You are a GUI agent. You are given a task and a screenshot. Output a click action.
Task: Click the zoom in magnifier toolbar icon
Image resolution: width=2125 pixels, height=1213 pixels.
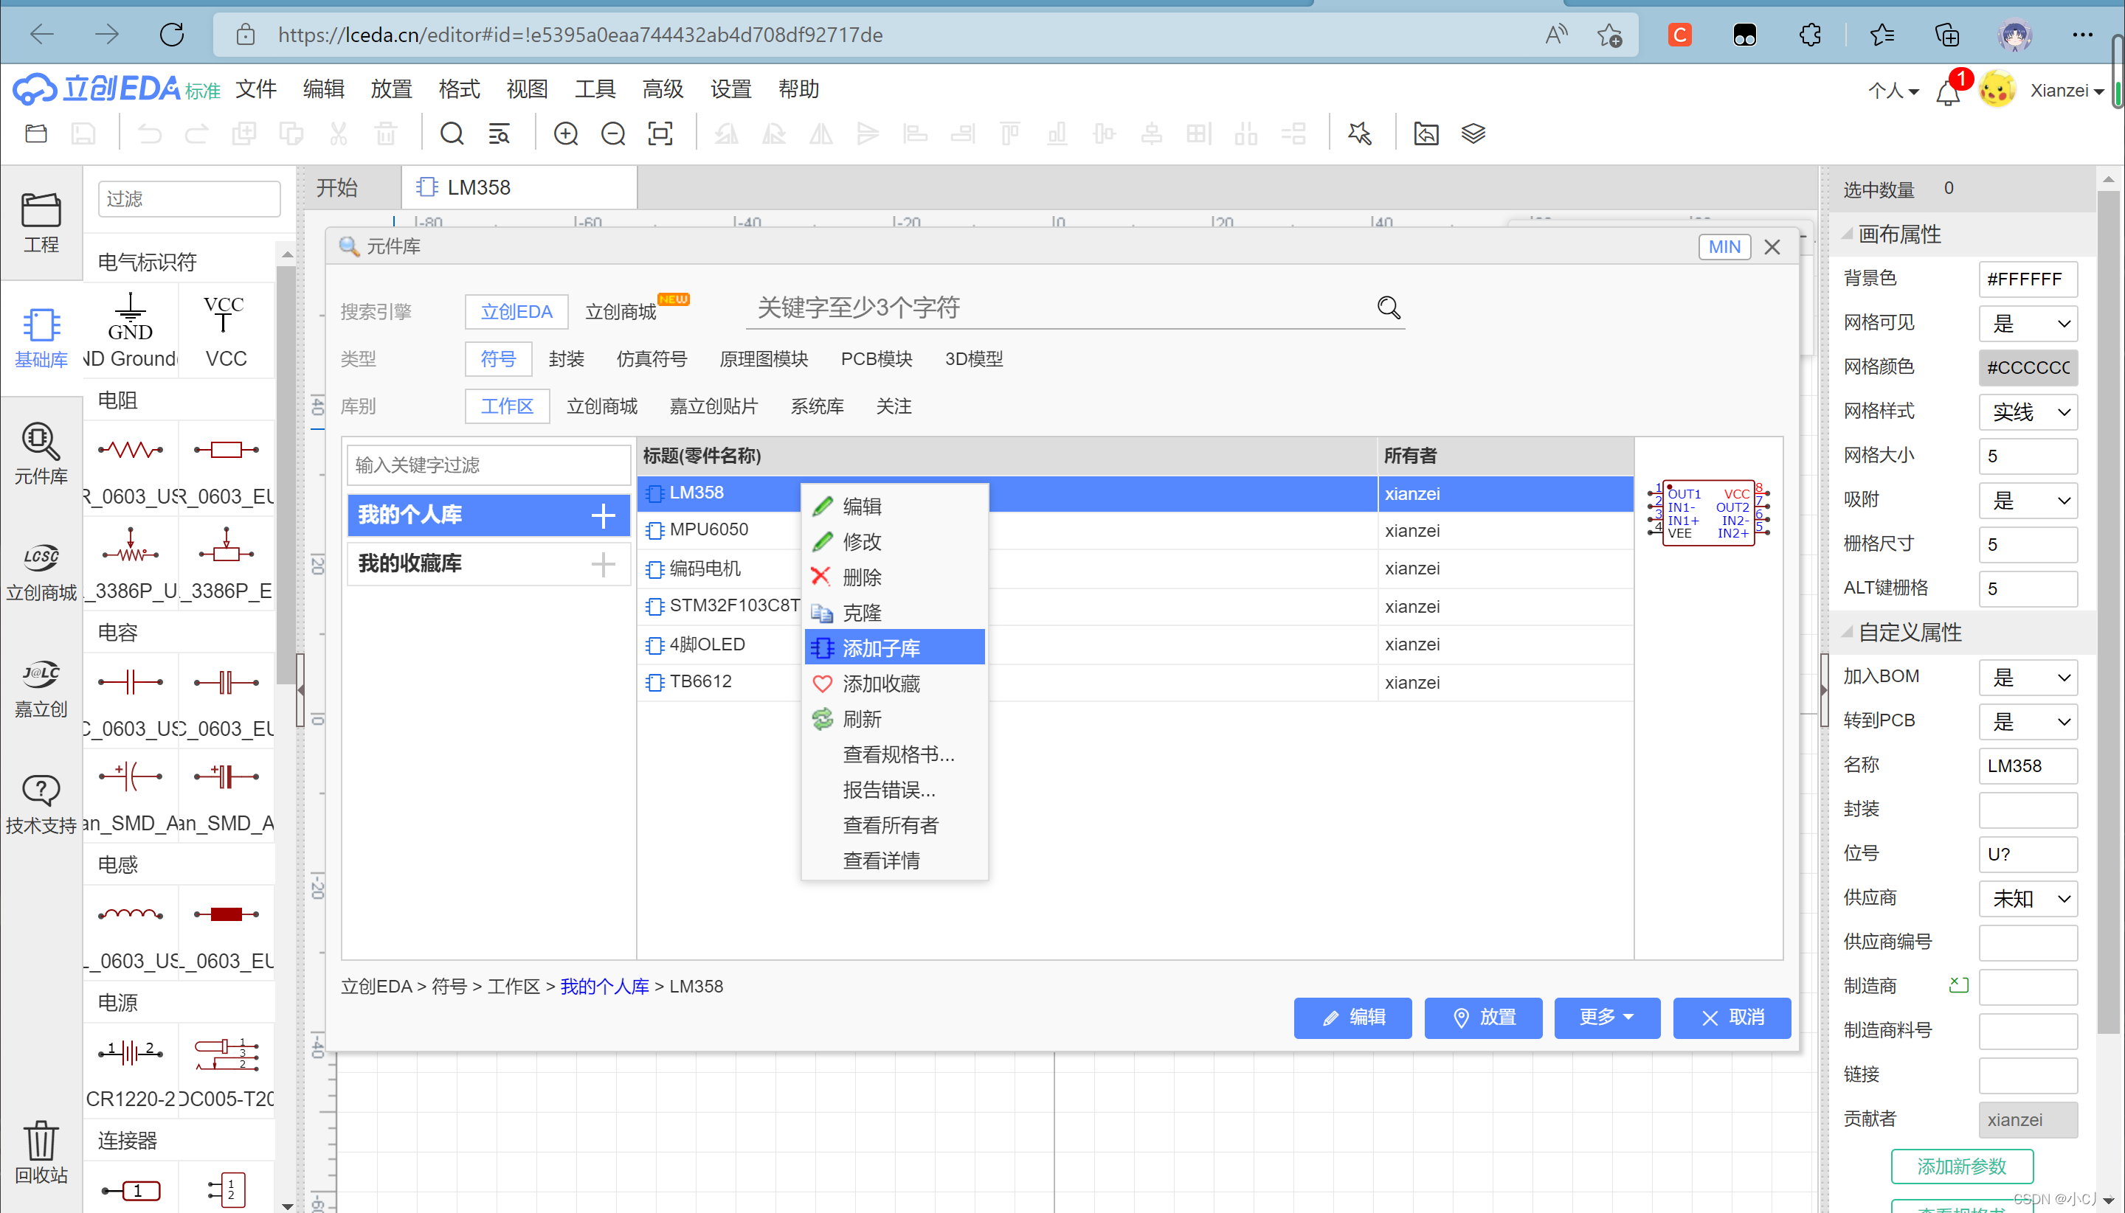(565, 133)
